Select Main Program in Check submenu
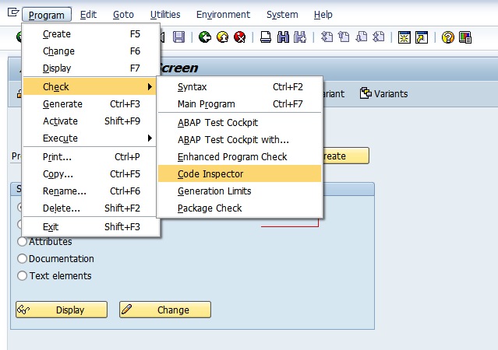 [240, 104]
